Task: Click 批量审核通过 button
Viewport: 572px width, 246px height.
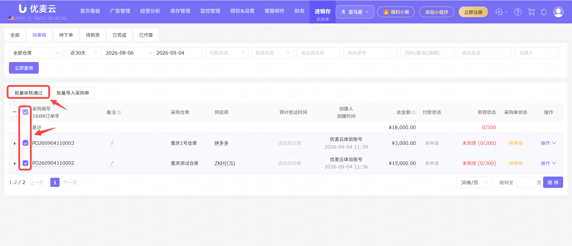Action: pyautogui.click(x=29, y=93)
